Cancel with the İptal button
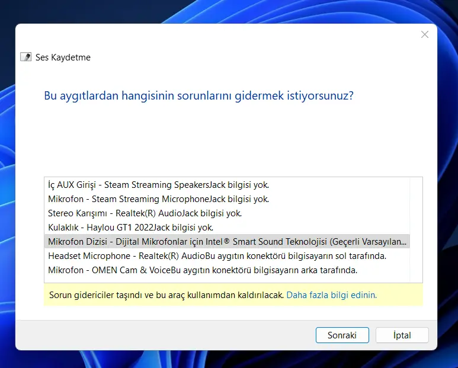Screen dimensions: 458x368 [402, 335]
